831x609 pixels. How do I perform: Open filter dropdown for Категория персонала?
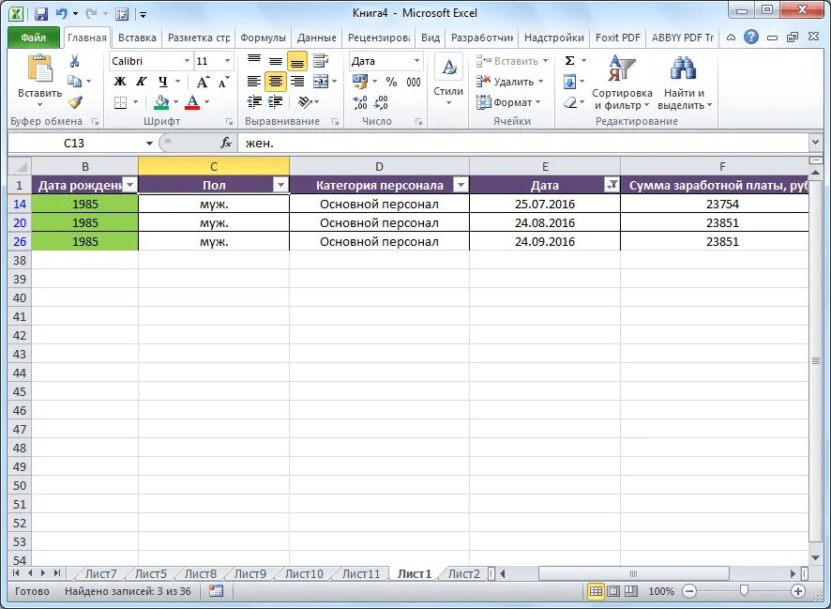[x=461, y=185]
